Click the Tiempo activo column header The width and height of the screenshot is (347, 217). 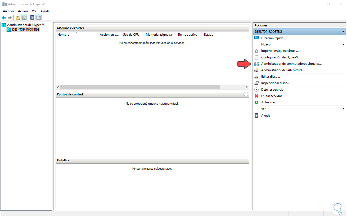pos(189,35)
